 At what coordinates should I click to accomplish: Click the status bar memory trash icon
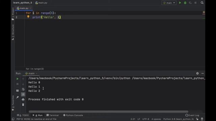pyautogui.click(x=202, y=119)
